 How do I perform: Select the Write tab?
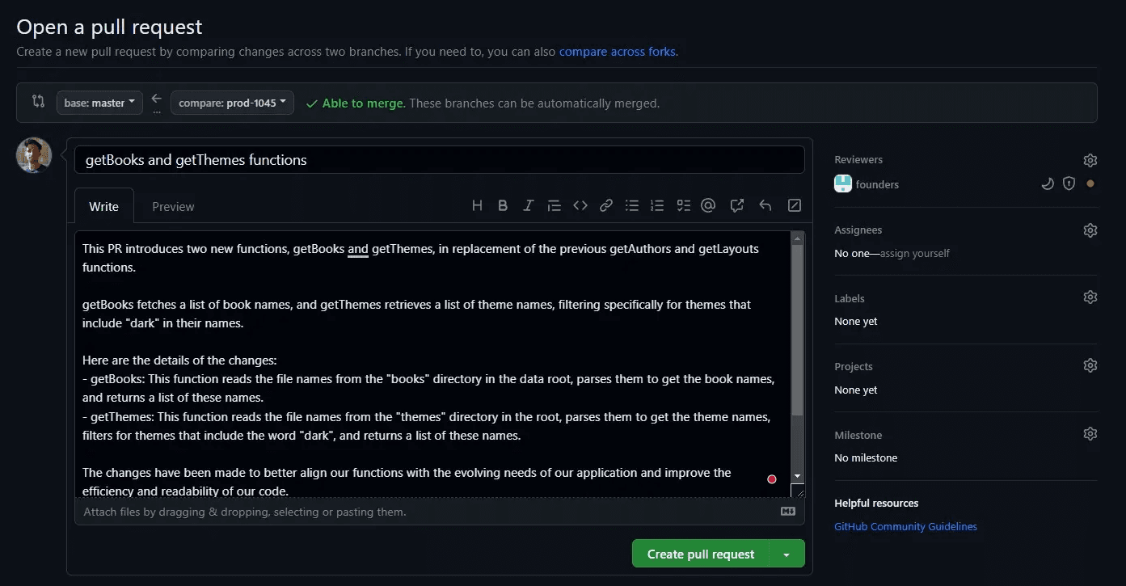pyautogui.click(x=103, y=207)
